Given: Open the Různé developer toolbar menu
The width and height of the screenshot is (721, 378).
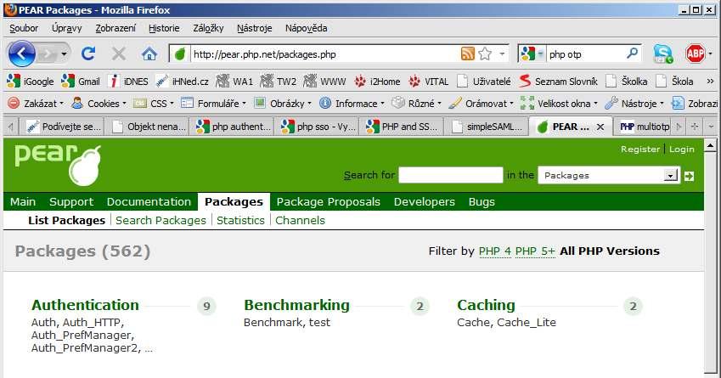Looking at the screenshot, I should pyautogui.click(x=417, y=104).
